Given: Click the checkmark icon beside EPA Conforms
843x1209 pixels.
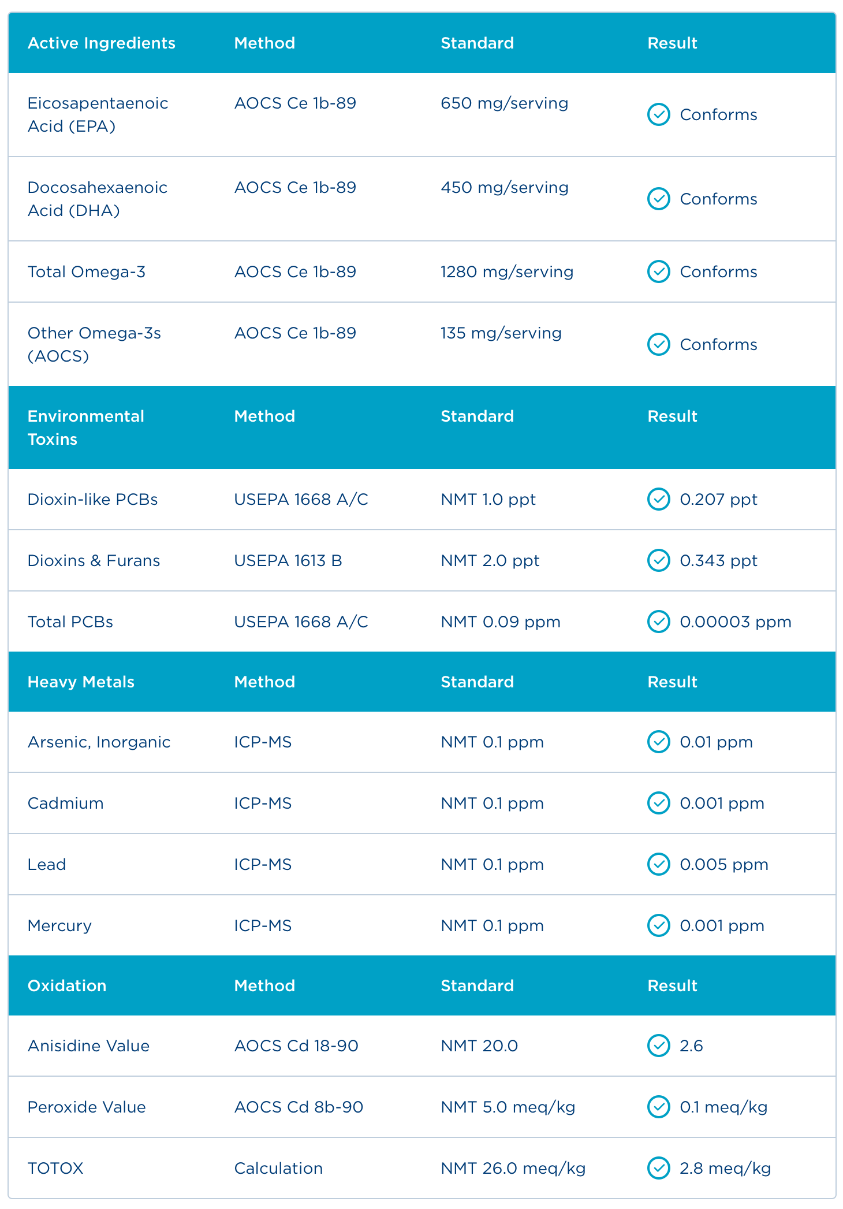Looking at the screenshot, I should [658, 114].
